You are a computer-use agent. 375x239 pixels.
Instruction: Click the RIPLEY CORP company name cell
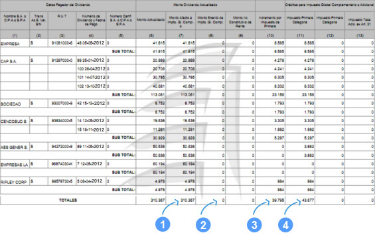(x=15, y=182)
